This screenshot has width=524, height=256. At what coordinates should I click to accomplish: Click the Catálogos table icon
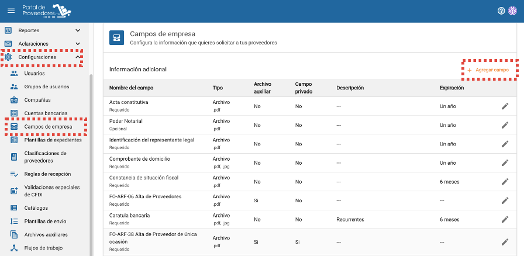[14, 208]
